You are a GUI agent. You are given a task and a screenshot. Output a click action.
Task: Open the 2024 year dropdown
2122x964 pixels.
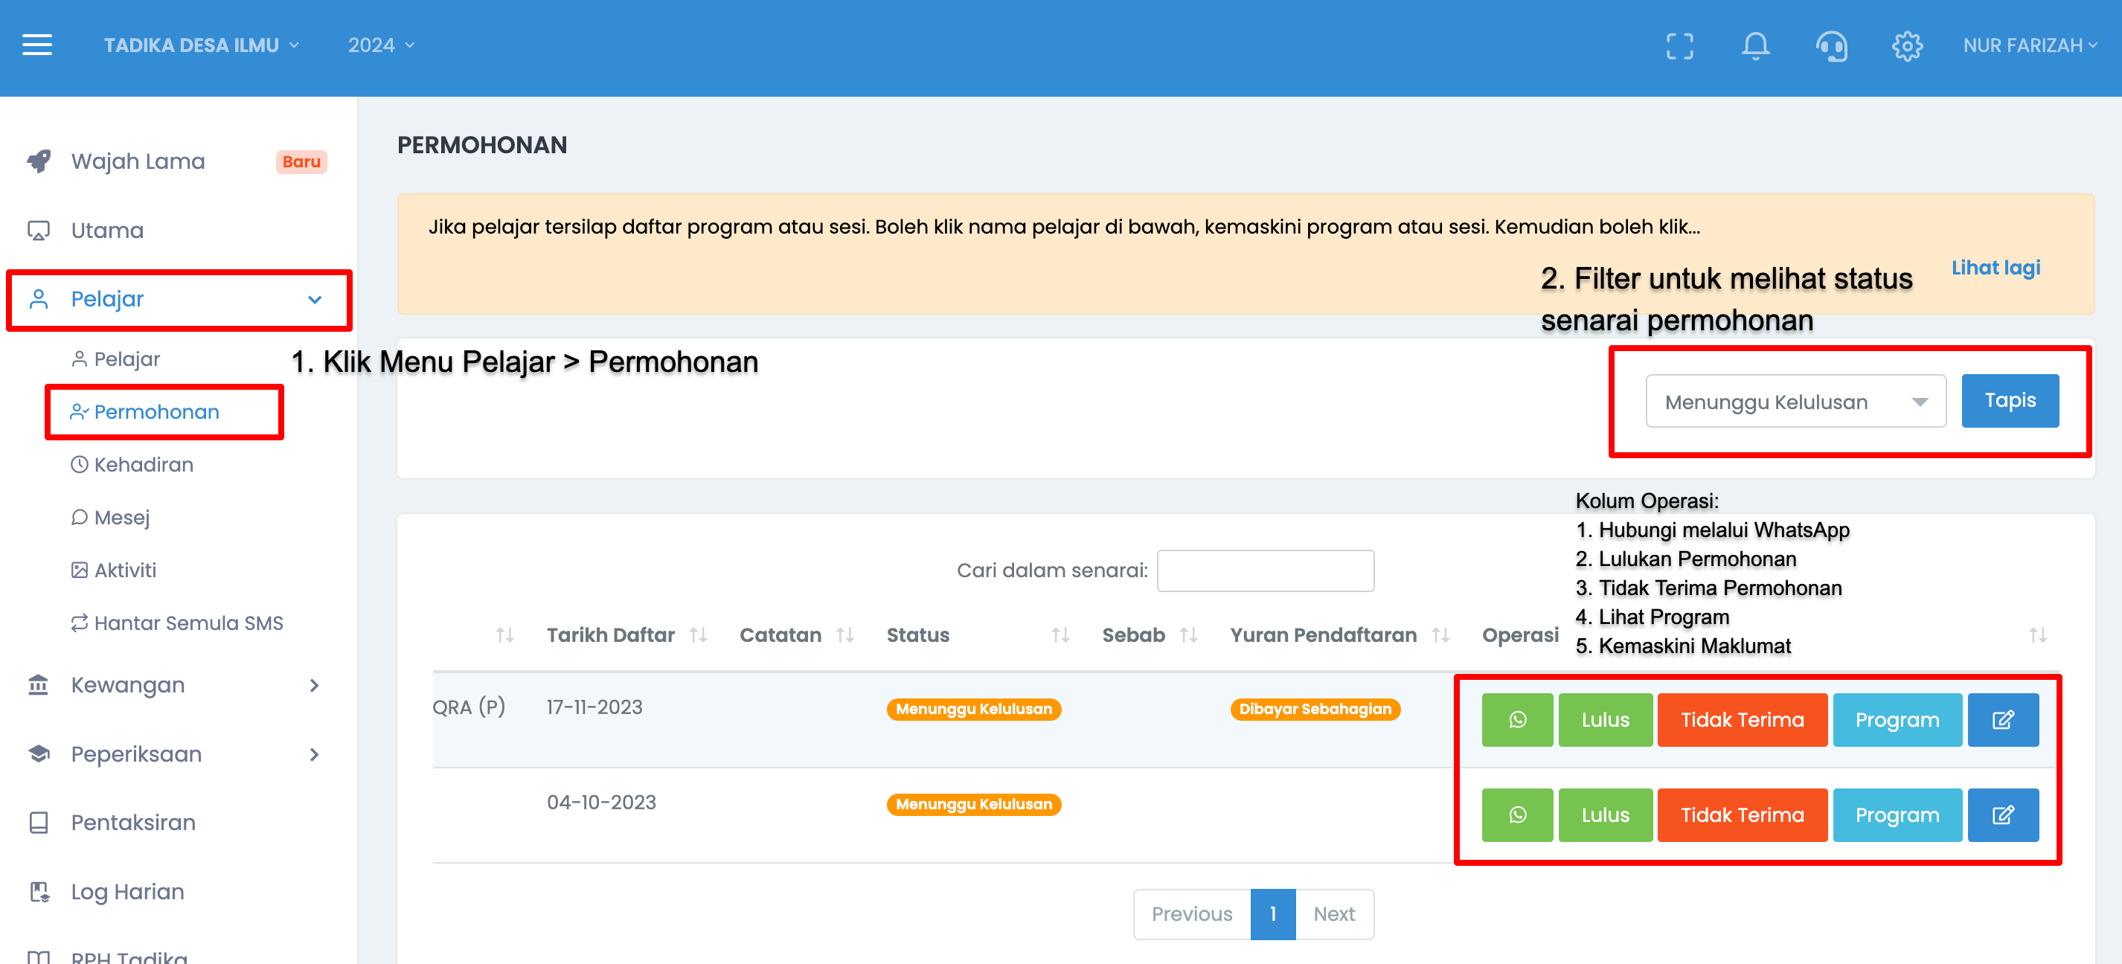381,45
